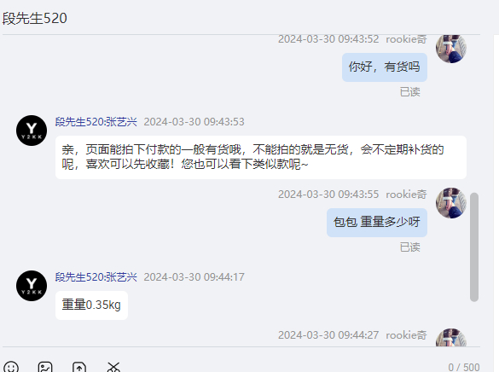Click Y2KK avatar beside the 09:44:17 message
Image resolution: width=499 pixels, height=372 pixels.
click(32, 286)
